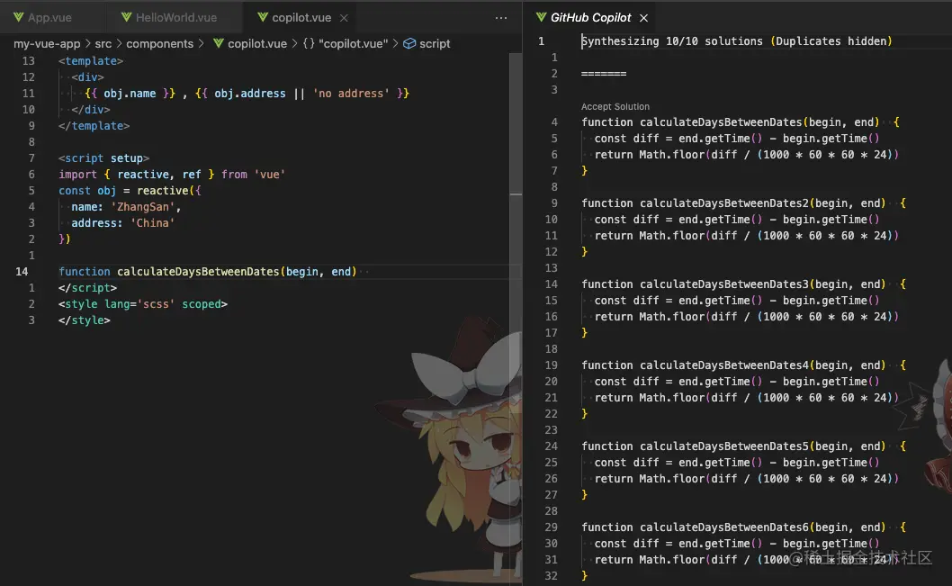Place cursor on calculateDaysBetweenDates line in copilot.vue
Screen dimensions: 952x586
(208, 272)
